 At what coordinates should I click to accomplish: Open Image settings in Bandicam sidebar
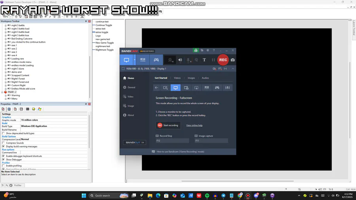point(129,106)
